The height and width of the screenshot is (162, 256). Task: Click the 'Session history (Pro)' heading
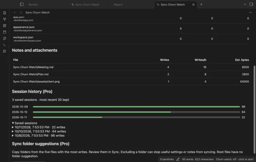click(32, 91)
